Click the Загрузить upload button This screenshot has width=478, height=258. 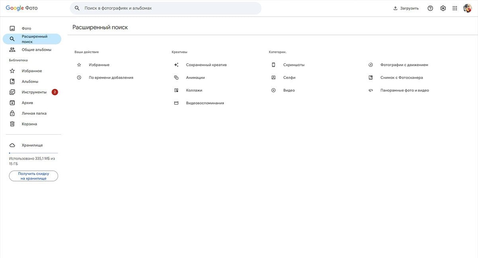point(406,8)
